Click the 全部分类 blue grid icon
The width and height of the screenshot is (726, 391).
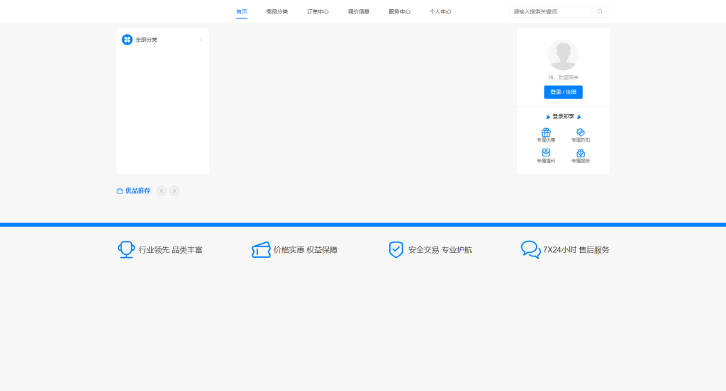point(127,40)
